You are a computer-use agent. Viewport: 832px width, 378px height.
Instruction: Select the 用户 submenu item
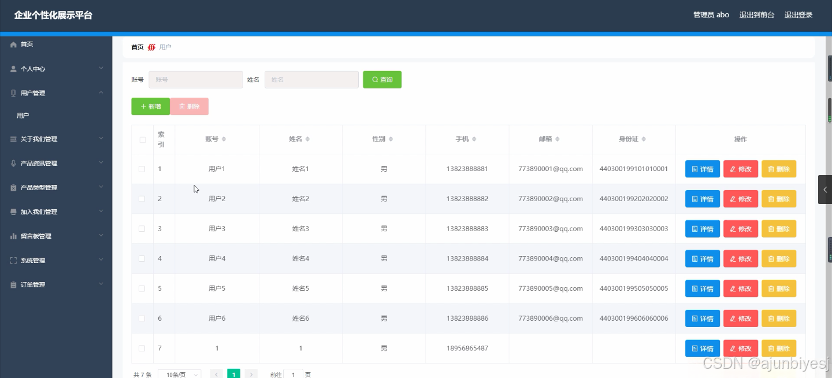pyautogui.click(x=56, y=116)
